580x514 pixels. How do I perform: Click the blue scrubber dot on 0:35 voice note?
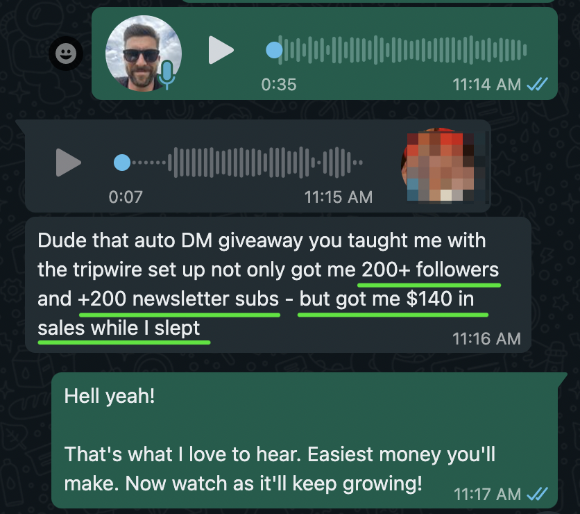pyautogui.click(x=274, y=50)
